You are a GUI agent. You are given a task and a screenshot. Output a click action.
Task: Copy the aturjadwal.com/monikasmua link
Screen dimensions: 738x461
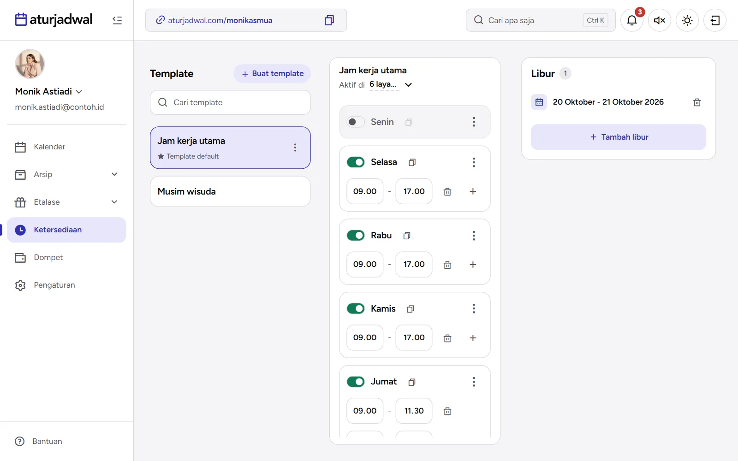[x=329, y=20]
